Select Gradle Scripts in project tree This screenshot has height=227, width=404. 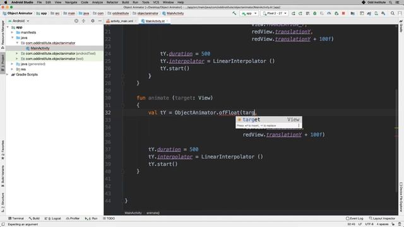[27, 74]
